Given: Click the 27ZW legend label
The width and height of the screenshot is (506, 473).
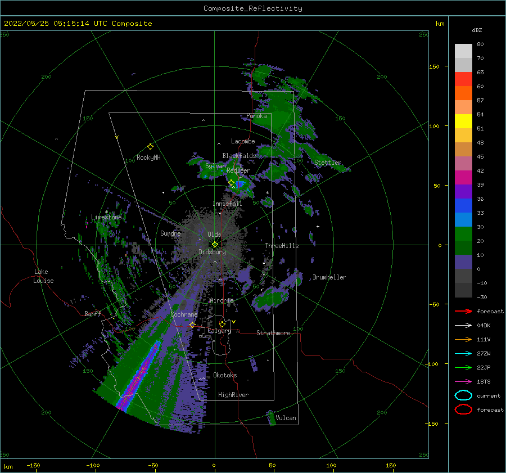Looking at the screenshot, I should [484, 354].
